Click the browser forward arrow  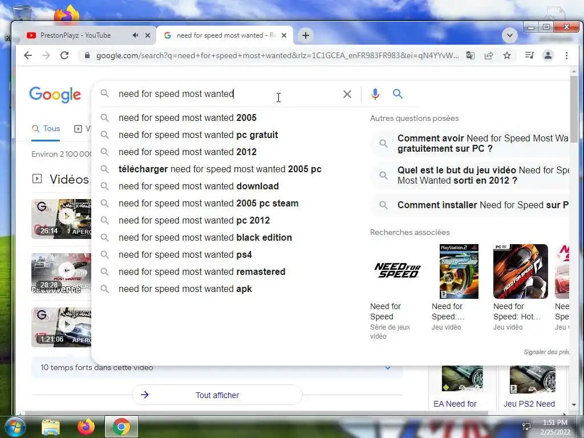pos(46,55)
